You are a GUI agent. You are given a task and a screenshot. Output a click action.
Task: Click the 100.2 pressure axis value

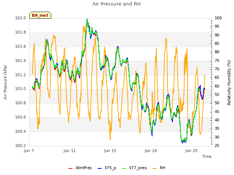pos(20,145)
